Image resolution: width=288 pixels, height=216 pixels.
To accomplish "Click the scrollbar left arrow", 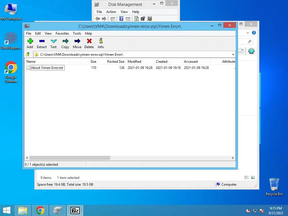I will coord(27,158).
